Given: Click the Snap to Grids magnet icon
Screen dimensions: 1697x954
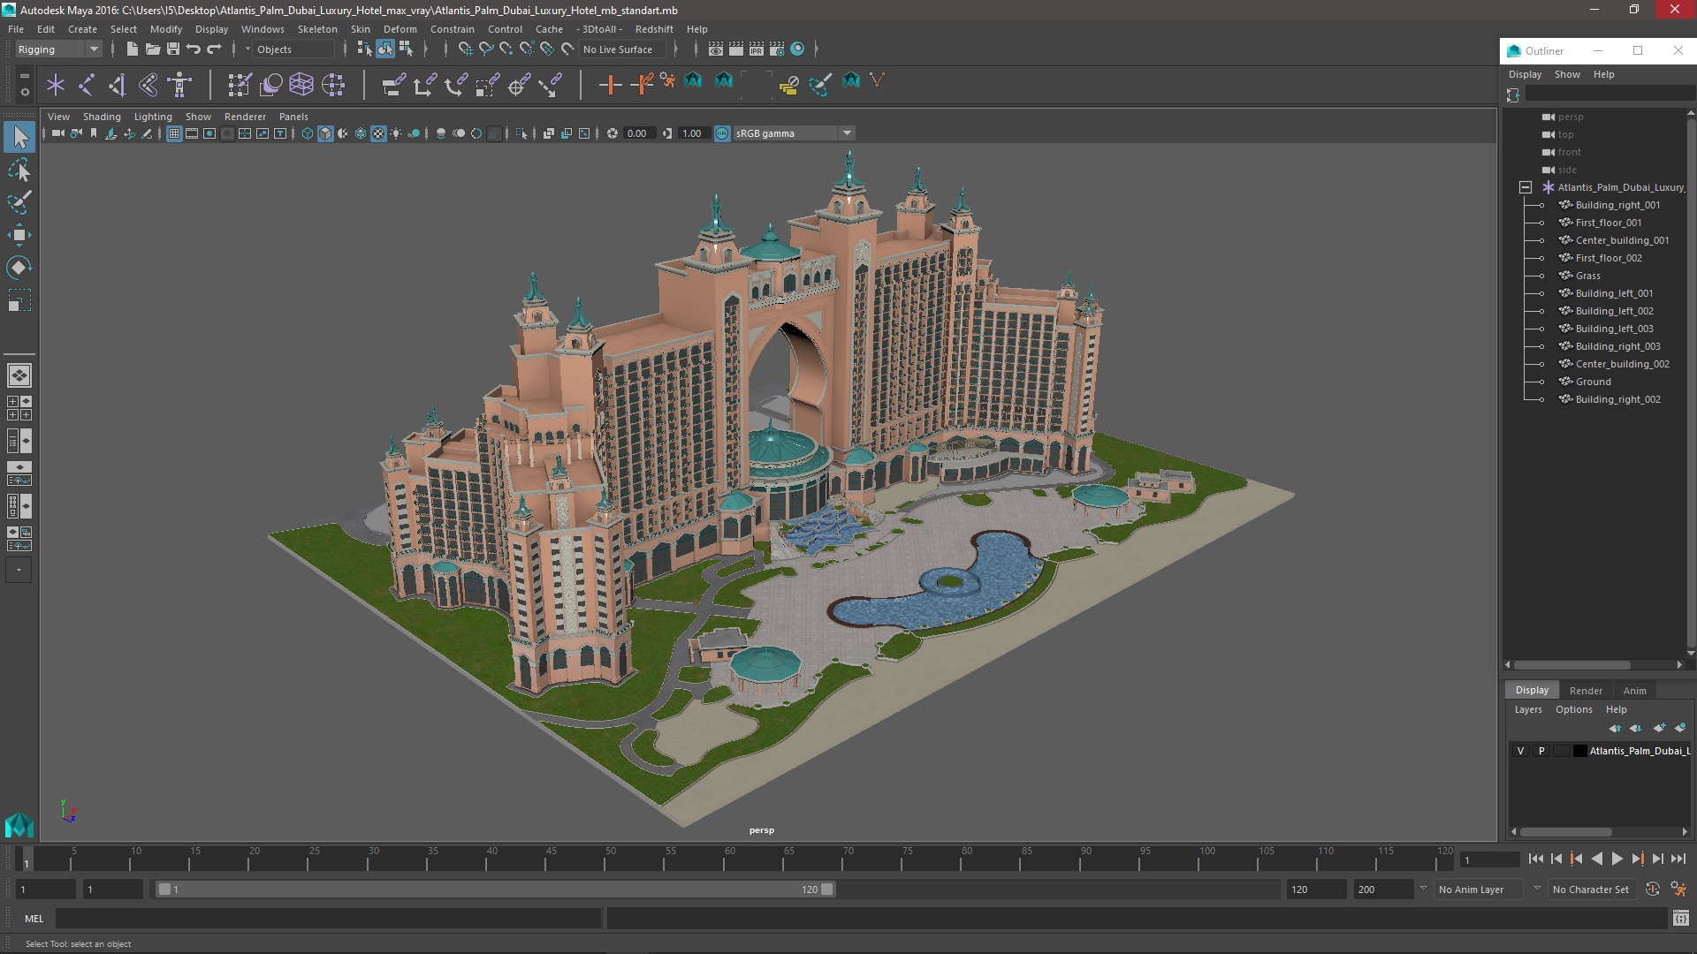Looking at the screenshot, I should 466,49.
